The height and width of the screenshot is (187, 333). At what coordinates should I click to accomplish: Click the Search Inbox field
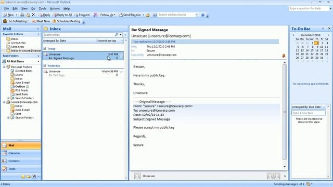[79, 35]
